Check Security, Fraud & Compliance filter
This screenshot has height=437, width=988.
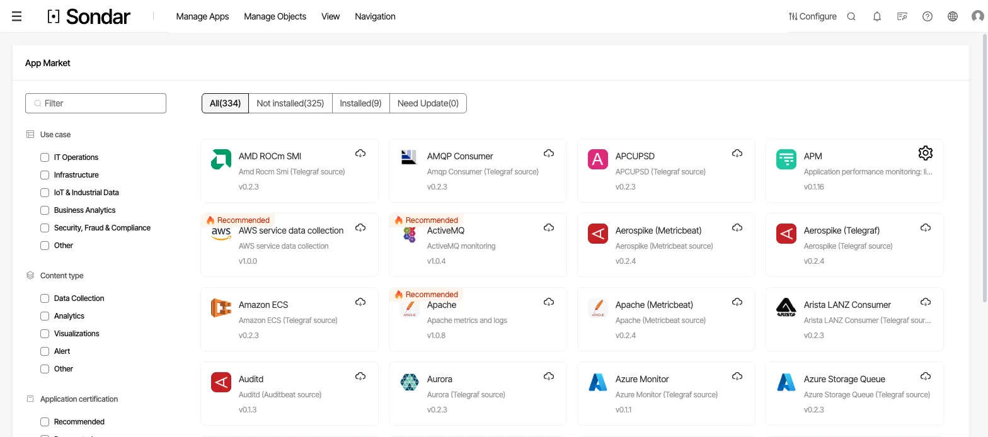coord(45,228)
